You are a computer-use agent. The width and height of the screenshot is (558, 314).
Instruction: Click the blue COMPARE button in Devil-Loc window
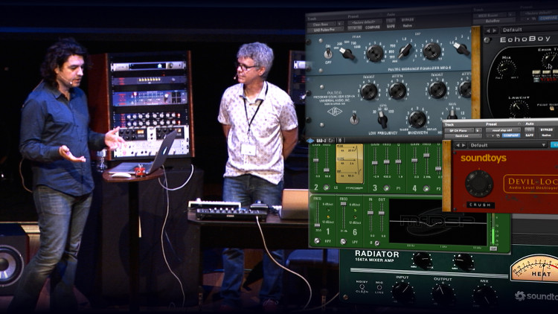[x=511, y=135]
